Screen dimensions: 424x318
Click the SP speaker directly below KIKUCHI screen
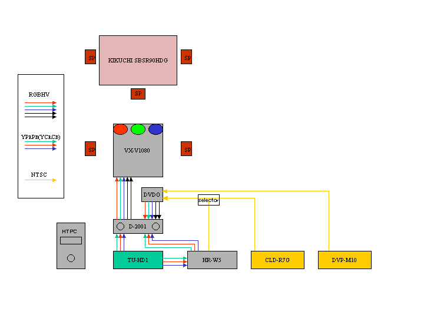(x=138, y=94)
